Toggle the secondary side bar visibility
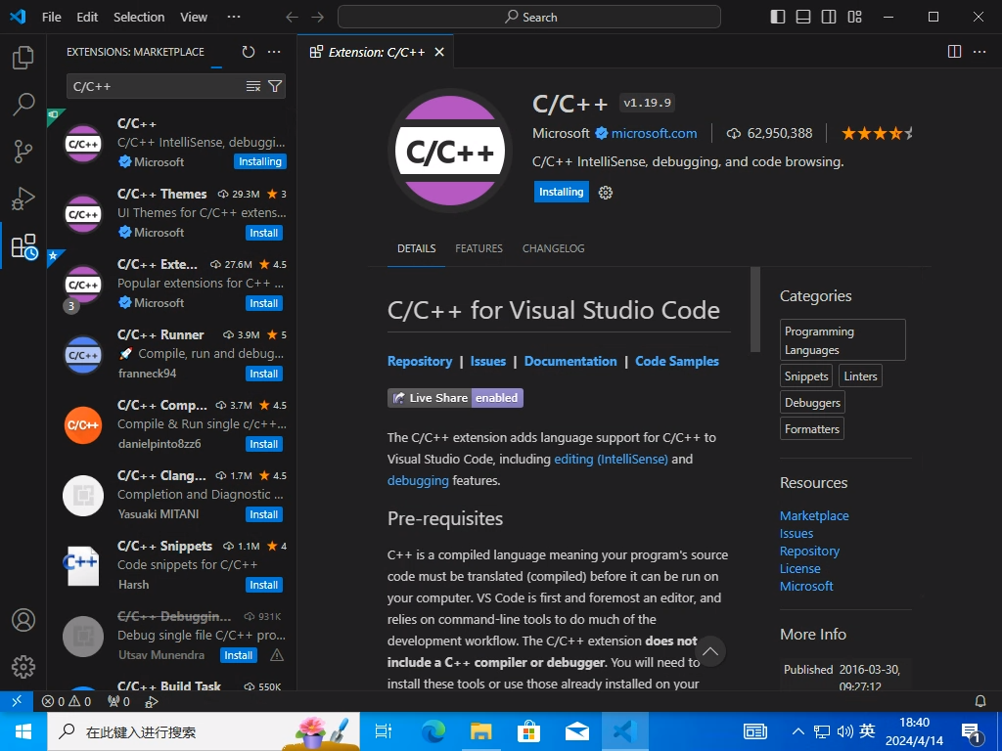Viewport: 1002px width, 751px height. click(x=830, y=17)
